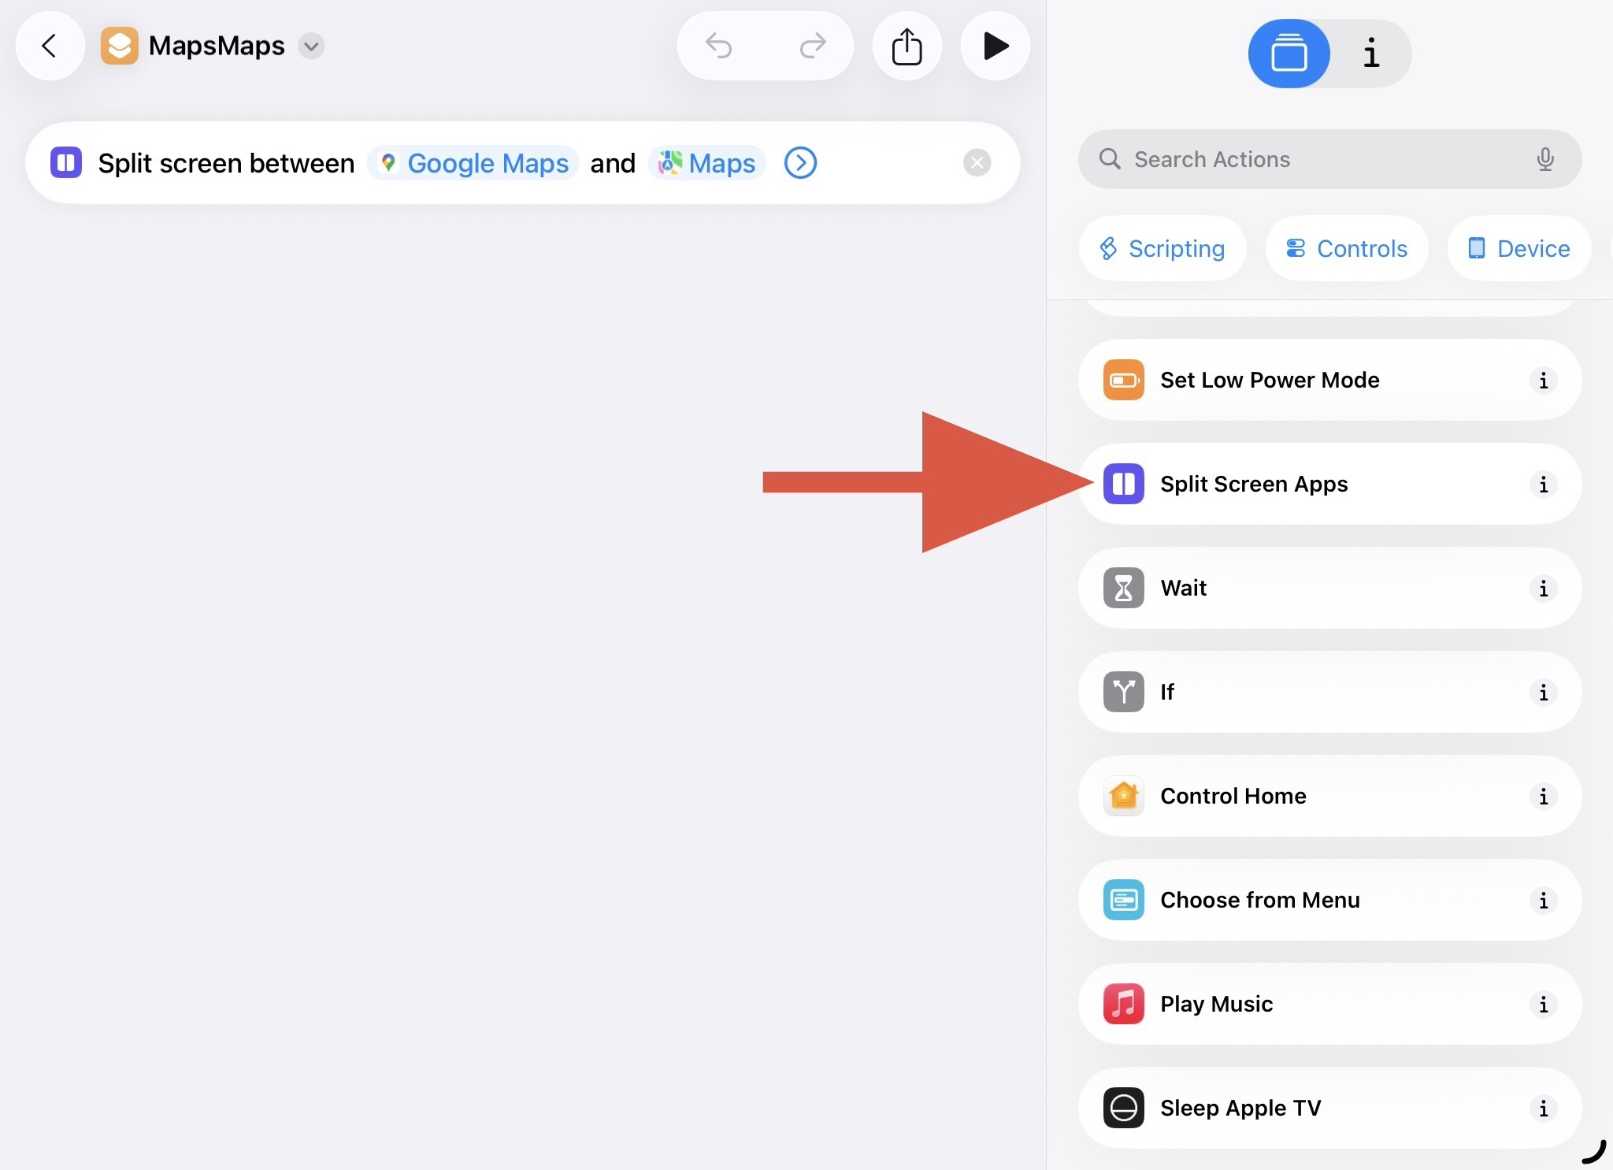Click the Choose from Menu icon
This screenshot has height=1170, width=1613.
[x=1124, y=900]
